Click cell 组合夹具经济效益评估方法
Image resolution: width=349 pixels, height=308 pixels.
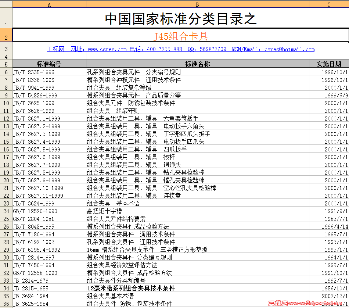[197, 265]
